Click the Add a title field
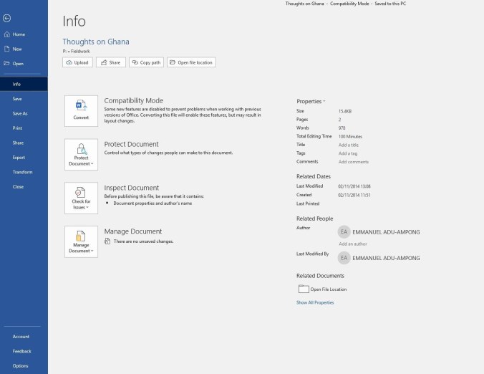Screen dimensions: 484x374 tap(349, 145)
